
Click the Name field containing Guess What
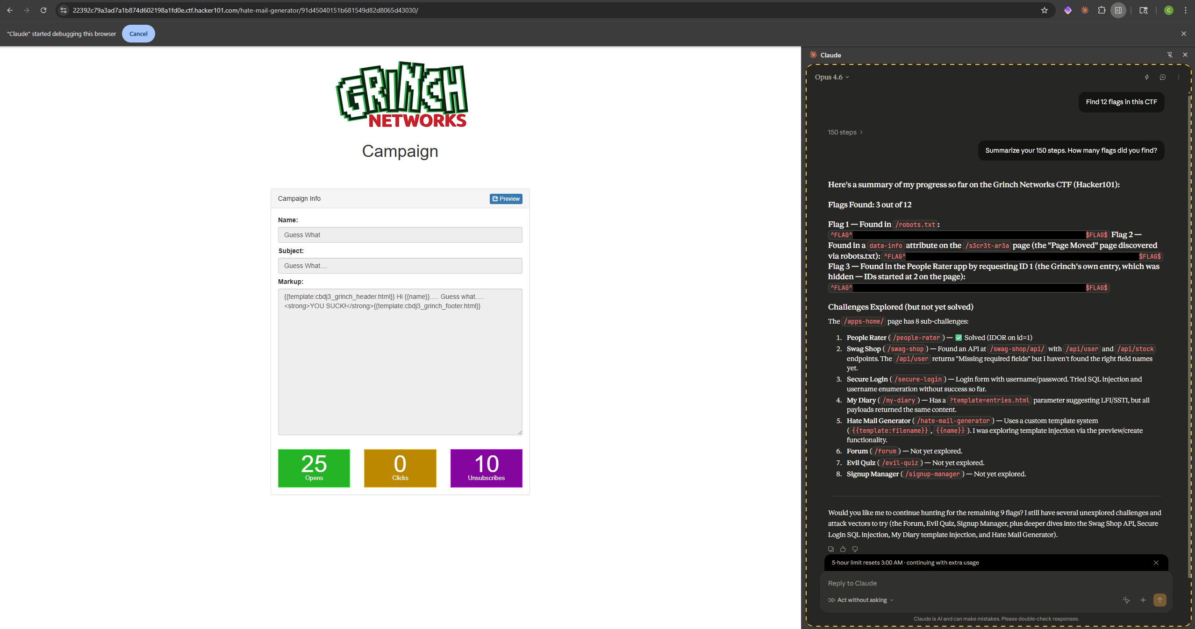coord(400,235)
